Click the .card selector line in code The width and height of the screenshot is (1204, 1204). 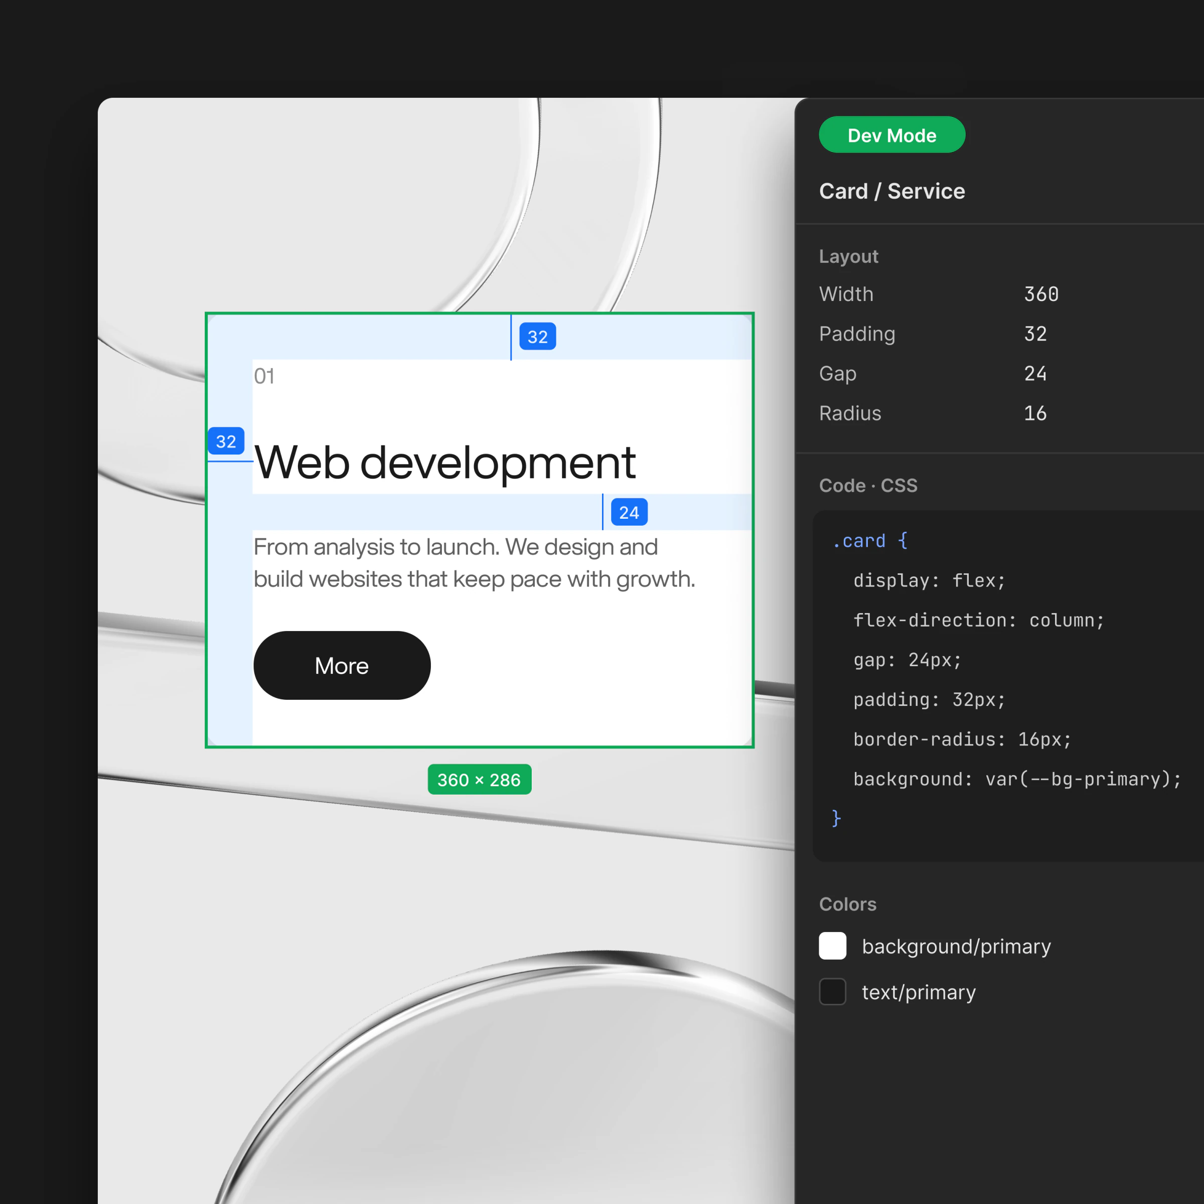(870, 540)
